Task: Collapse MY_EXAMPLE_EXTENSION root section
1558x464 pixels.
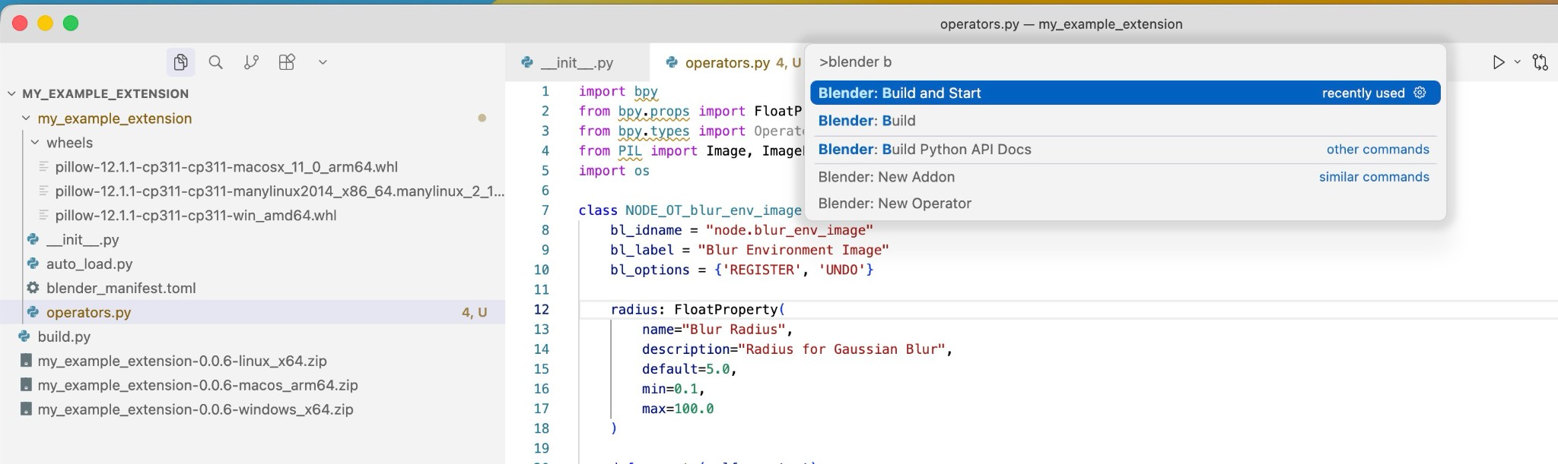Action: coord(11,93)
